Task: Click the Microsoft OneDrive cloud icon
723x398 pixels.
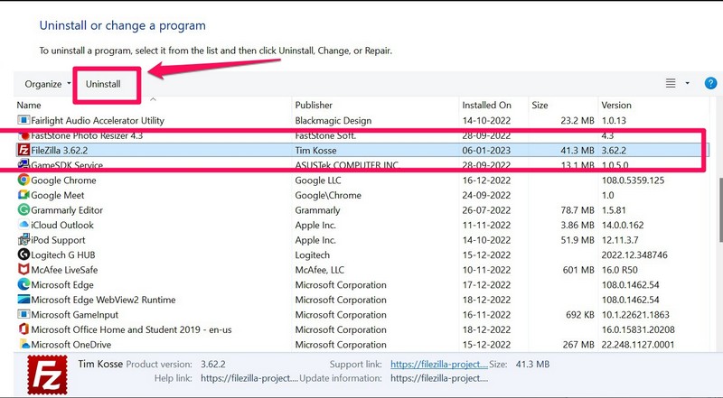Action: pos(23,344)
